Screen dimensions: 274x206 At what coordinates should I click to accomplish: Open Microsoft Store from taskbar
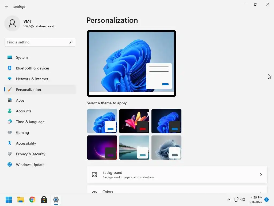(x=44, y=200)
